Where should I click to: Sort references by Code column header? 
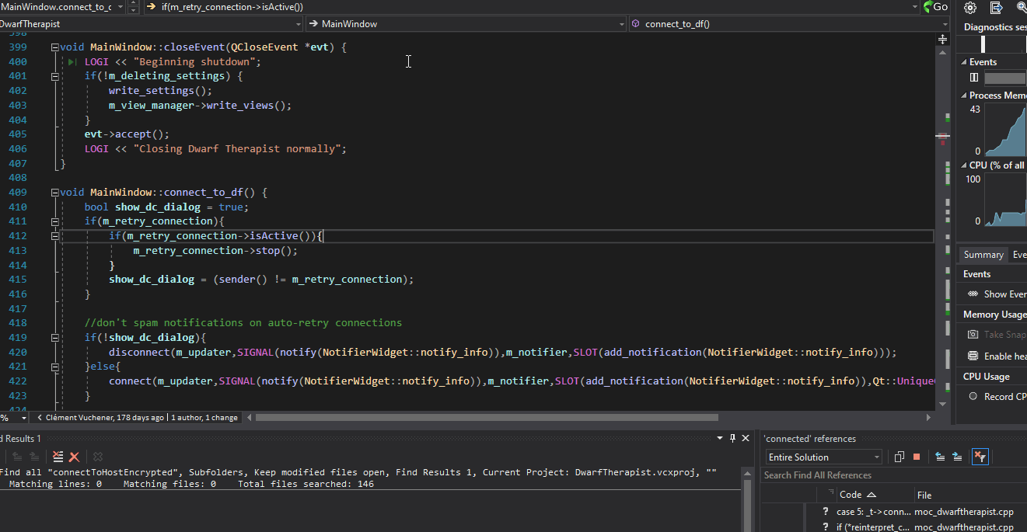(851, 495)
